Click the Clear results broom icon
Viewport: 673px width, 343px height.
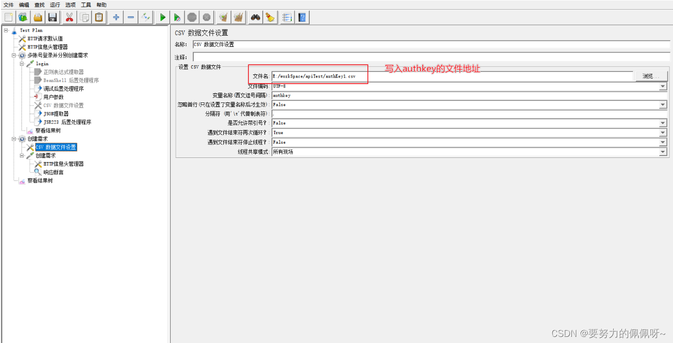223,17
